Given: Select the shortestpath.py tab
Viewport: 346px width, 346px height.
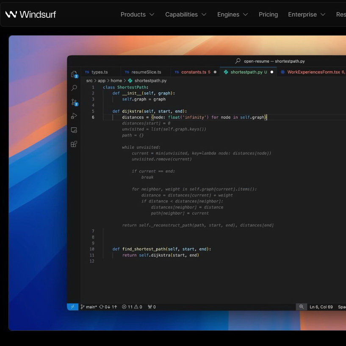Looking at the screenshot, I should point(248,72).
